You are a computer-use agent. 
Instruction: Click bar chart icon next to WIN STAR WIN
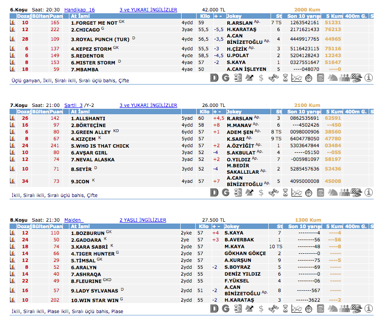12,300
